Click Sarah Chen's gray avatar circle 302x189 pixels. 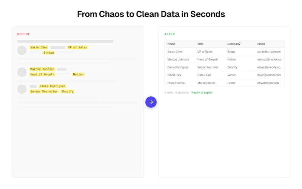22,50
